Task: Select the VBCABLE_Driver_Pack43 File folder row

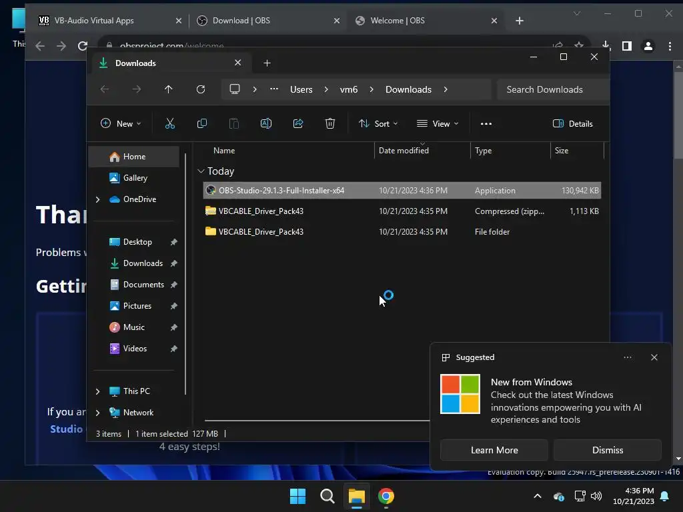Action: 402,232
